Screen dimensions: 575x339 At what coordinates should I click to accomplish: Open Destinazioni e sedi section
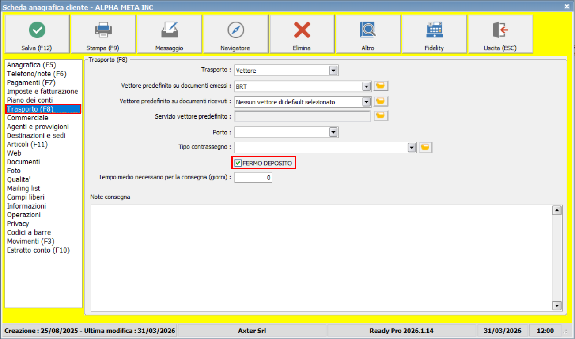click(43, 135)
